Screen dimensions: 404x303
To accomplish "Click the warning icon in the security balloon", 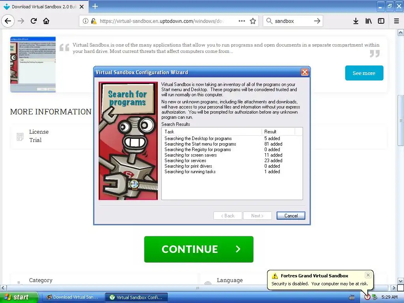I will coord(275,276).
